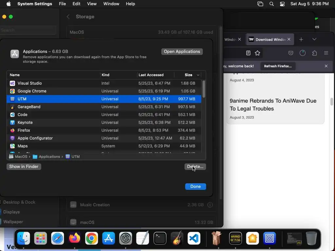Open a new Firefox tab
335x251 pixels.
coord(301,39)
